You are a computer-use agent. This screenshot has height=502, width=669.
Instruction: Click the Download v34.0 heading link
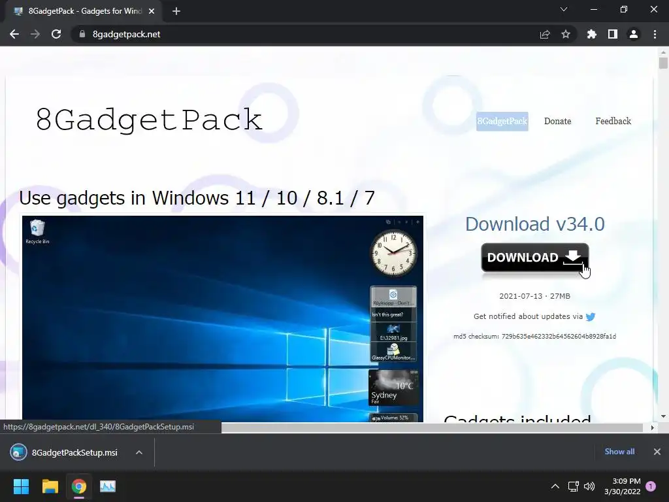[x=534, y=224]
